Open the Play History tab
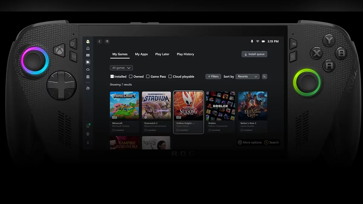This screenshot has height=204, width=363. point(185,54)
